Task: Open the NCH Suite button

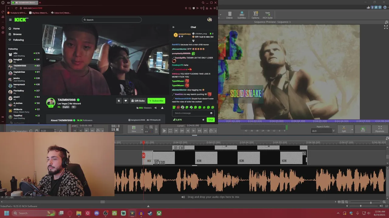Action: (267, 15)
